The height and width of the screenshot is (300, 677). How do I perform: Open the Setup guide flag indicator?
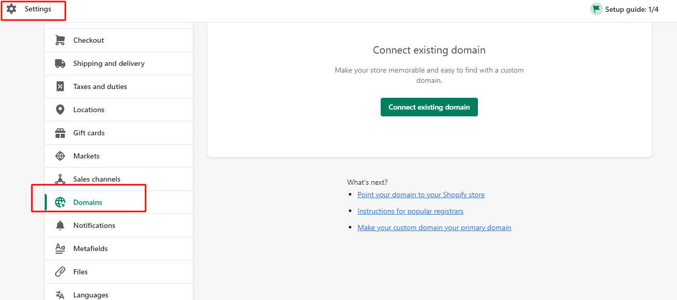coord(596,9)
